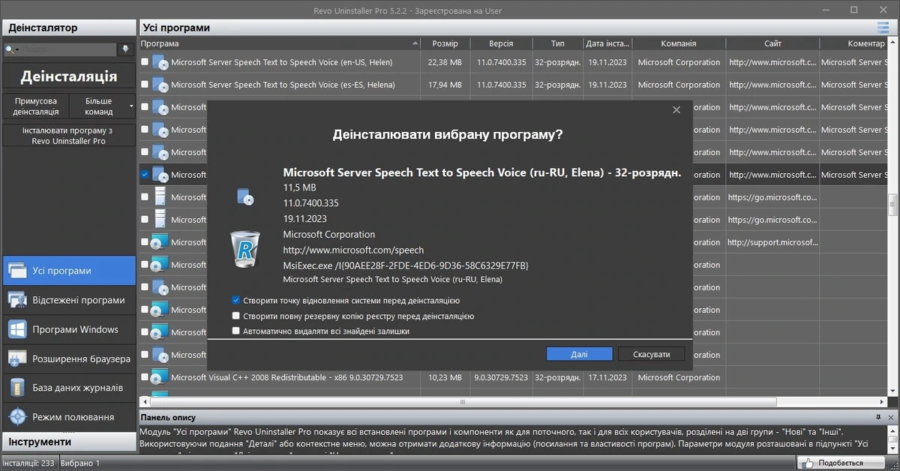This screenshot has width=900, height=471.
Task: Sort by the Коментар column header
Action: click(x=854, y=43)
